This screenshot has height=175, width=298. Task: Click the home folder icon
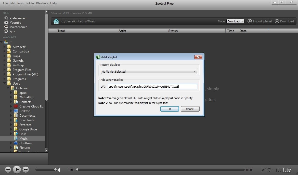[56, 21]
